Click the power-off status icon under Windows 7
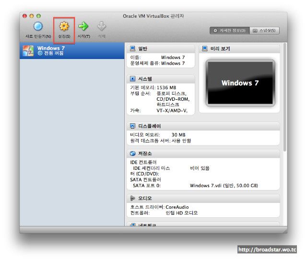The width and height of the screenshot is (307, 261). pos(40,53)
